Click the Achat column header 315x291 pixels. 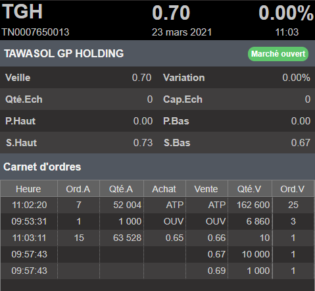click(164, 189)
